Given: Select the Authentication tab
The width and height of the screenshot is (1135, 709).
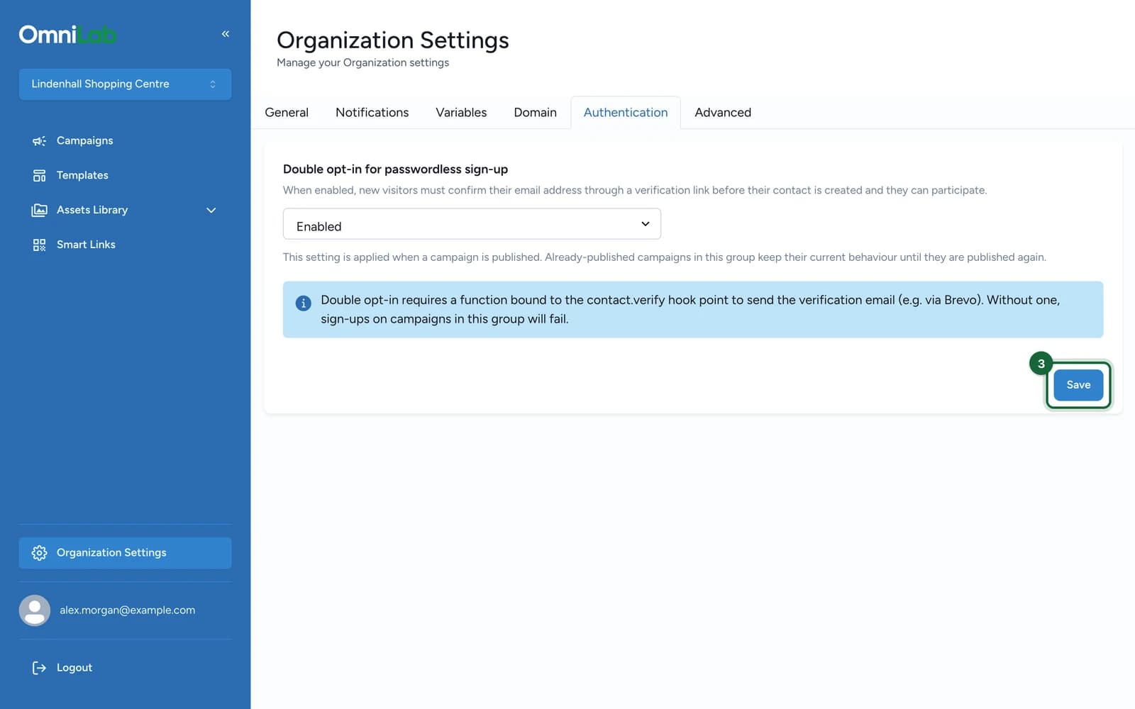Looking at the screenshot, I should coord(626,113).
